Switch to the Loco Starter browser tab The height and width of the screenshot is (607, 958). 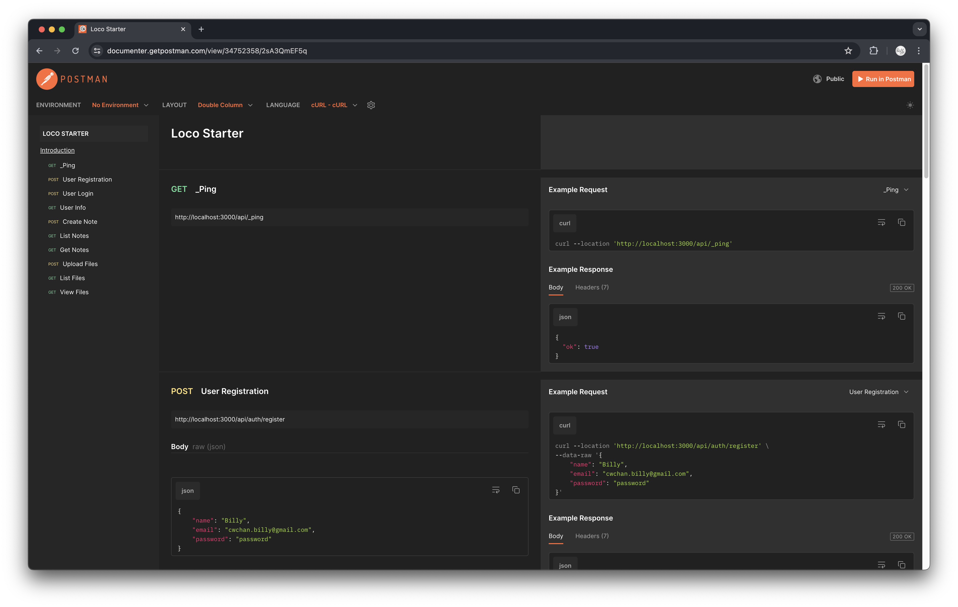(133, 29)
